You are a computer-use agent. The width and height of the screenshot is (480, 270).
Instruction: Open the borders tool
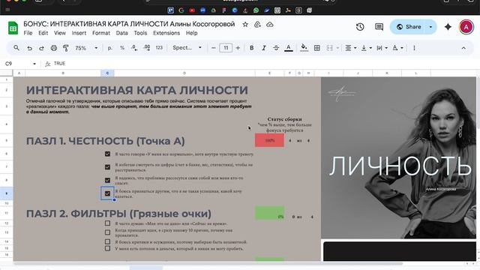[x=317, y=48]
